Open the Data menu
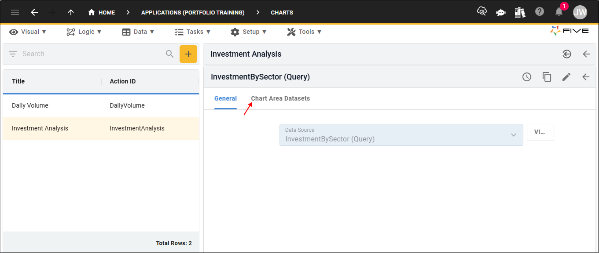 pyautogui.click(x=138, y=32)
